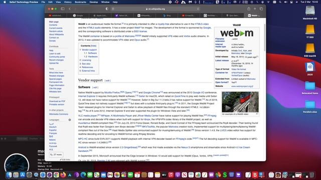The height and width of the screenshot is (180, 321).
Task: Open the Window menu
Action: point(105,2)
